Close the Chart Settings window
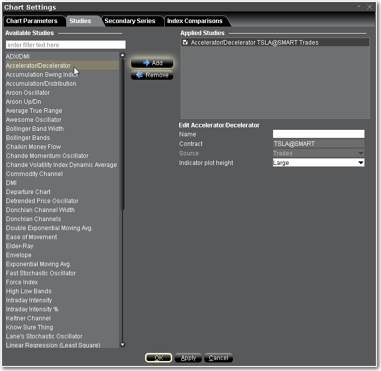The image size is (381, 371). [370, 7]
